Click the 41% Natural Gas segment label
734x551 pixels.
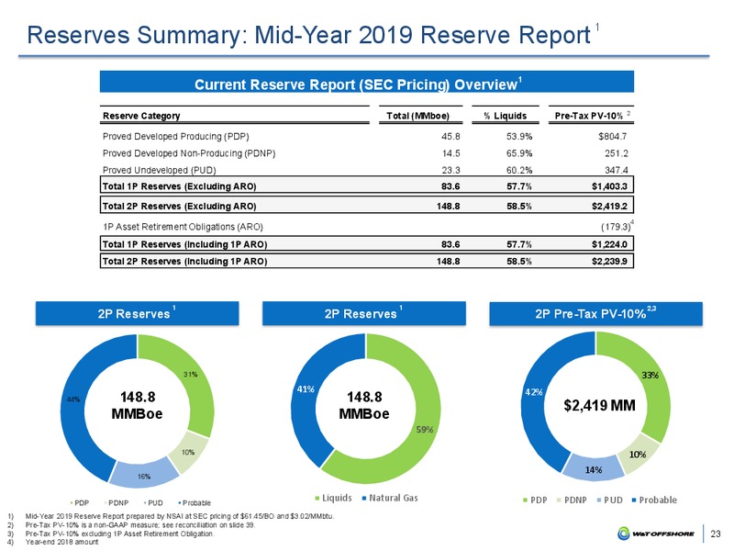[306, 388]
